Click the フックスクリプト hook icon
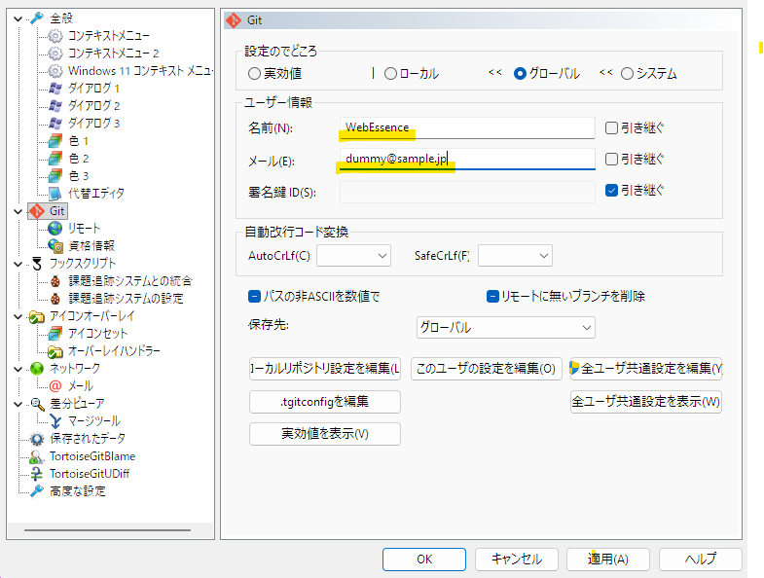Screen dimensions: 764x578 [x=37, y=264]
